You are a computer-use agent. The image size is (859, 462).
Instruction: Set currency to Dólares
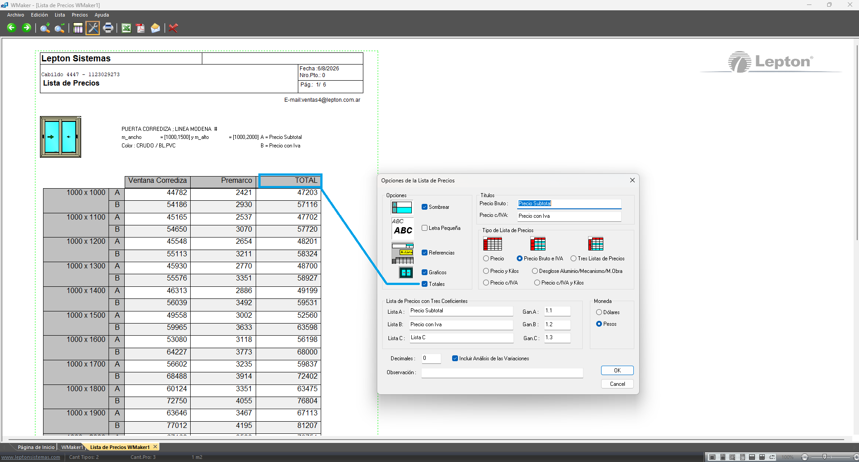click(599, 312)
